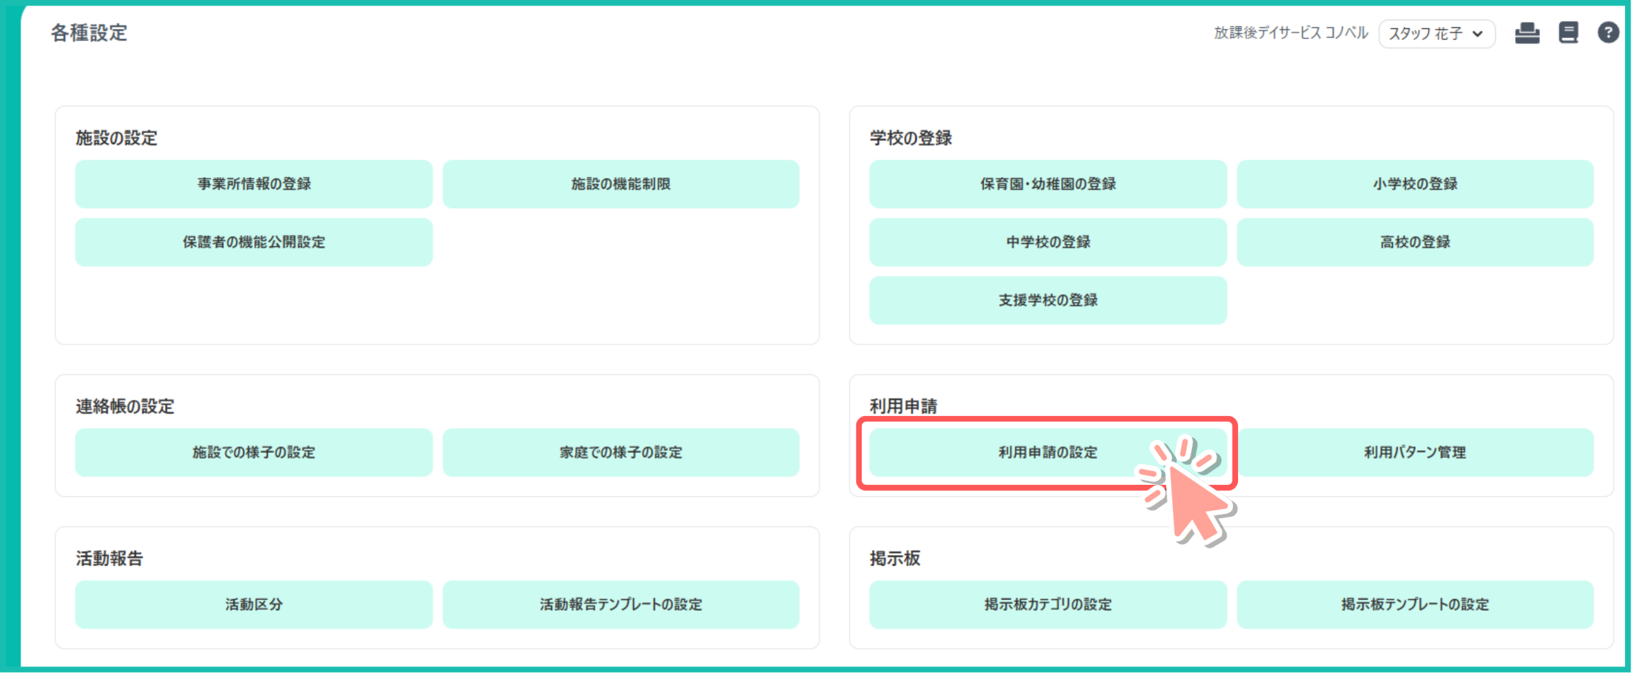Open 小学校の登録 page
This screenshot has width=1632, height=674.
click(x=1415, y=184)
